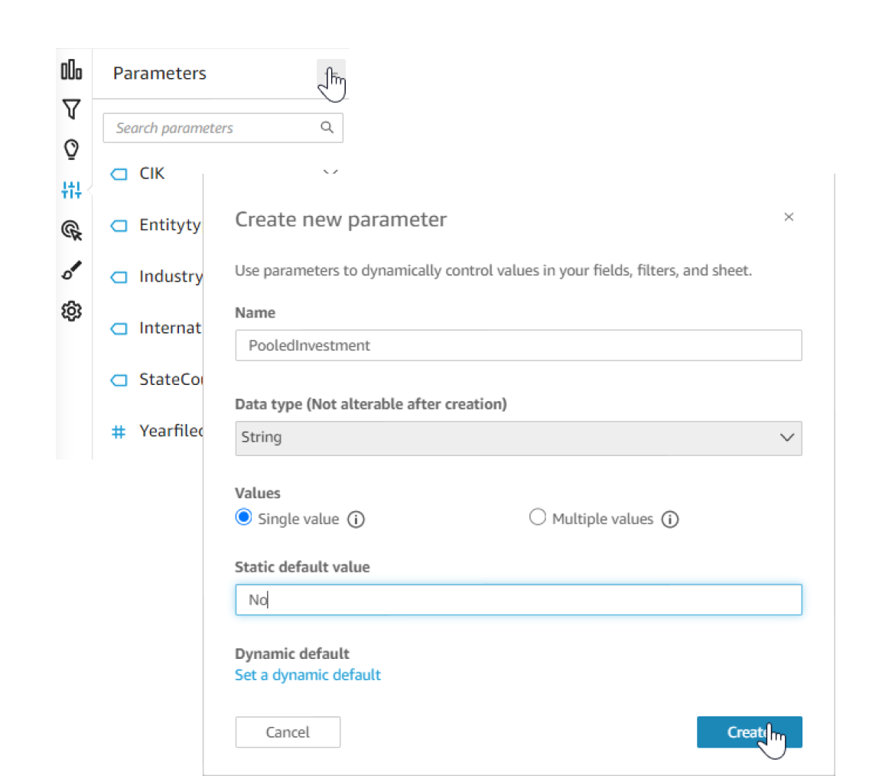Click info icon beside Single value
The image size is (895, 776).
356,519
